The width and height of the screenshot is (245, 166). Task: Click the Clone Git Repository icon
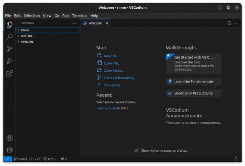(99, 77)
